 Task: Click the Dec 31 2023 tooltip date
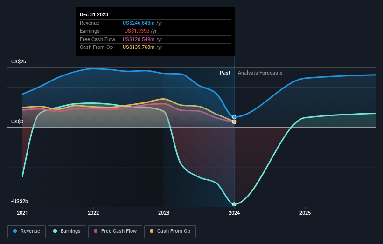click(x=94, y=14)
